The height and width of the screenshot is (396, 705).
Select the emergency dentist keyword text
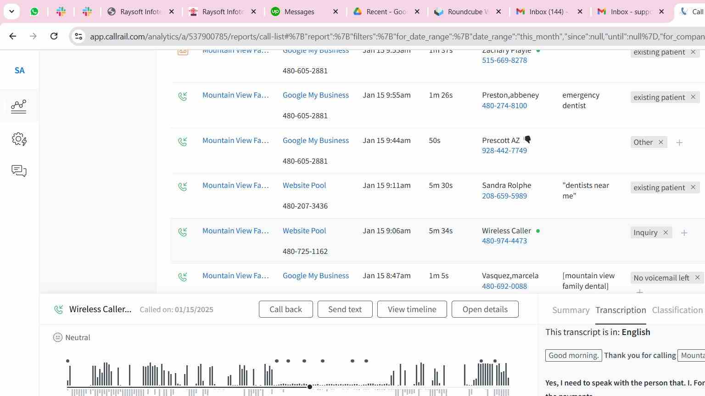point(581,100)
